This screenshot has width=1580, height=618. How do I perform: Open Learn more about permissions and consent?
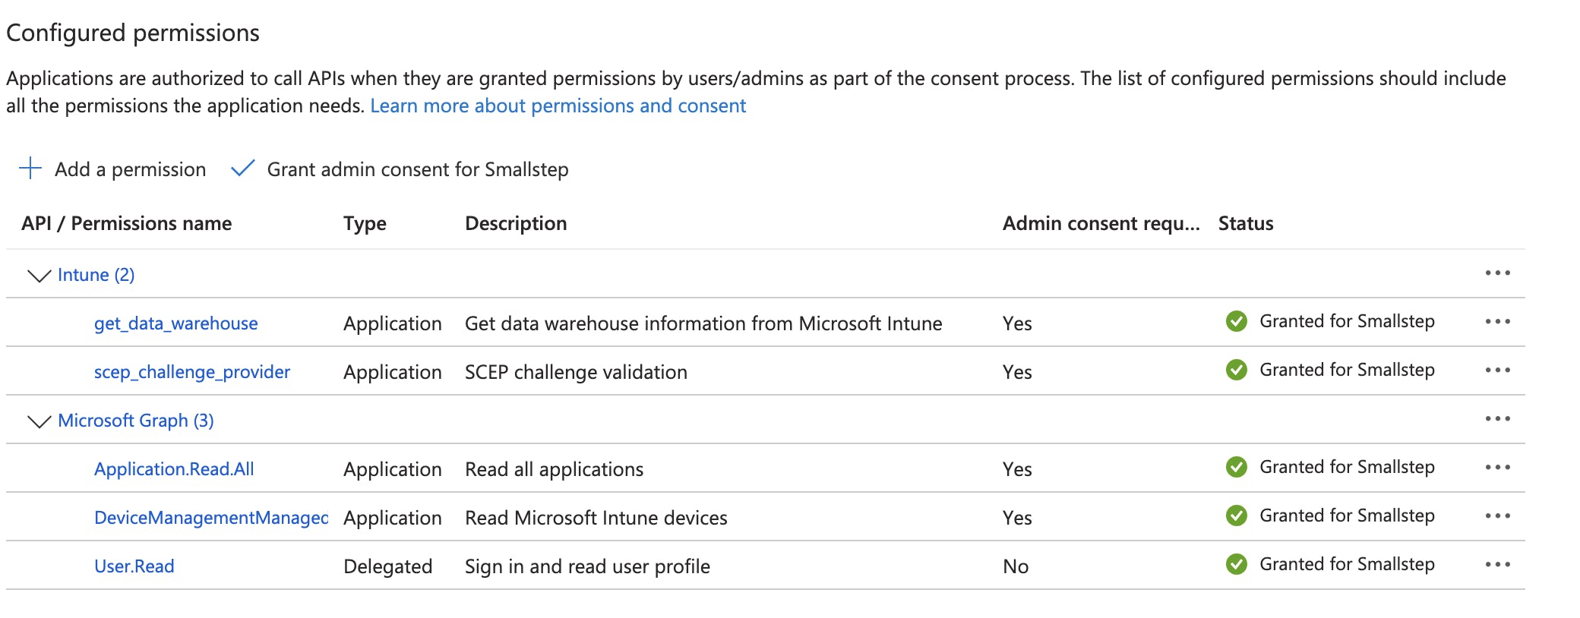[558, 106]
